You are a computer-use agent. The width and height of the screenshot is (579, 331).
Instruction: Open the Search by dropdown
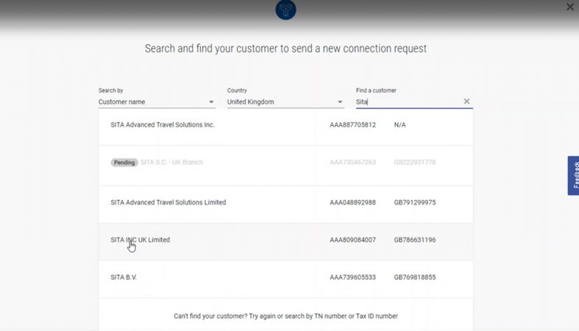coord(157,102)
